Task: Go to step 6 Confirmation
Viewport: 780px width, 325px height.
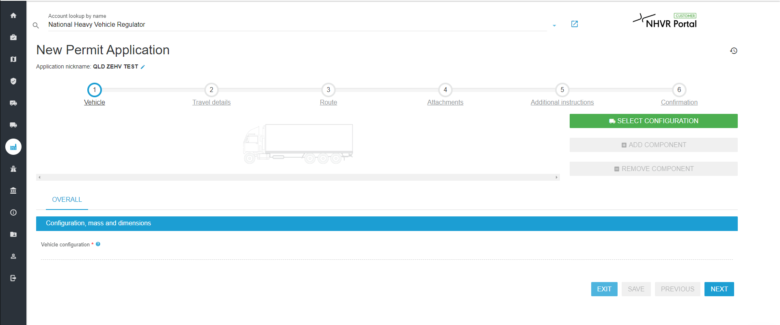Action: click(x=679, y=95)
